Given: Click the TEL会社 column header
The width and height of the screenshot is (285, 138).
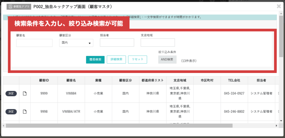Looking at the screenshot, I should [x=234, y=80].
